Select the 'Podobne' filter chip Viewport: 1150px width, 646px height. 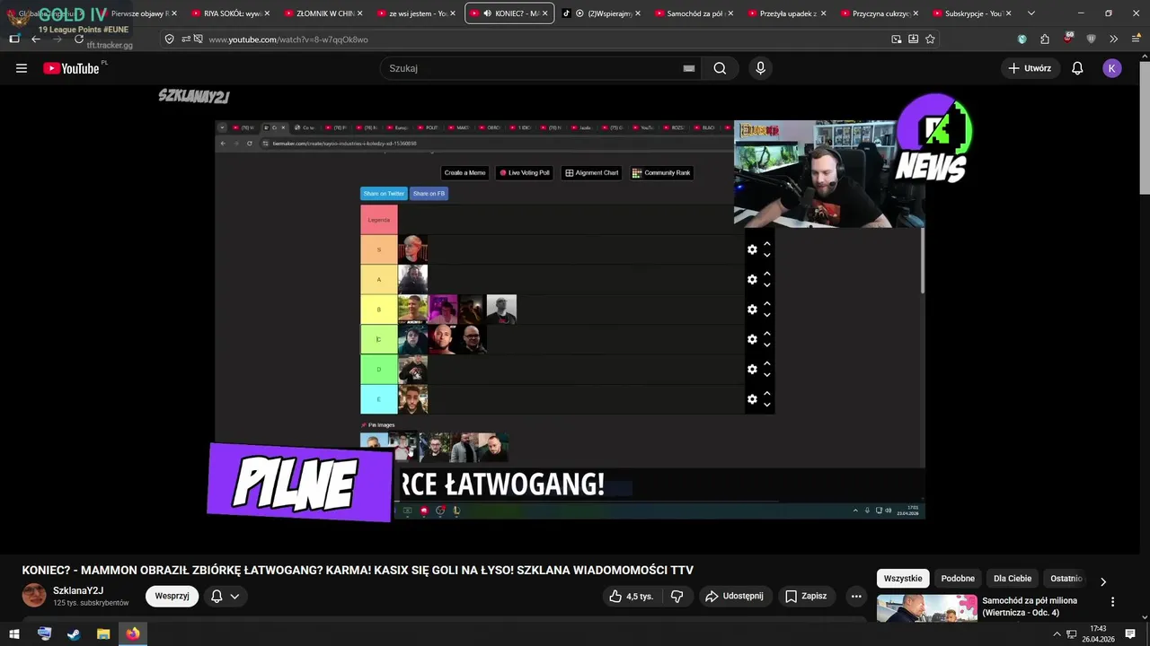click(x=958, y=579)
